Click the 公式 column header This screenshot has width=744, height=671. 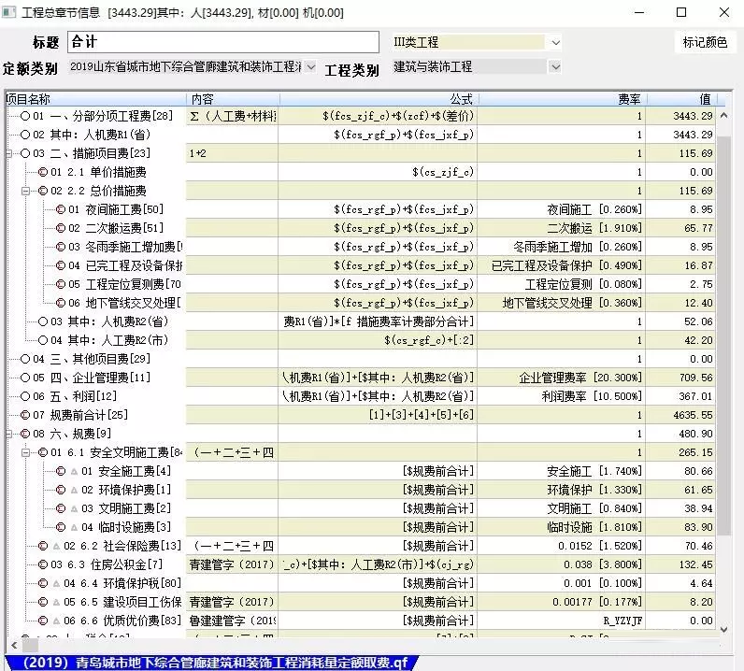(461, 99)
